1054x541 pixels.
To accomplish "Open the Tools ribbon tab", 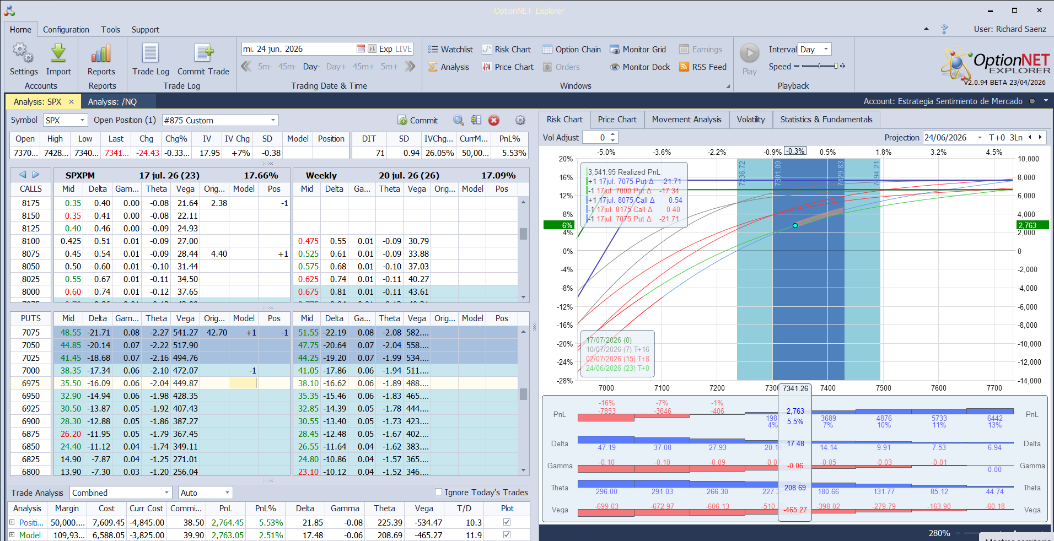I will click(110, 30).
